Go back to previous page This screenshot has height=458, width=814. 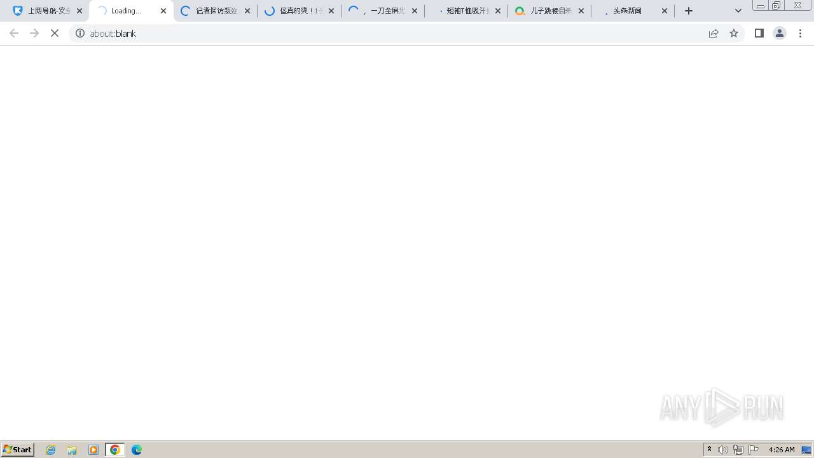(14, 33)
